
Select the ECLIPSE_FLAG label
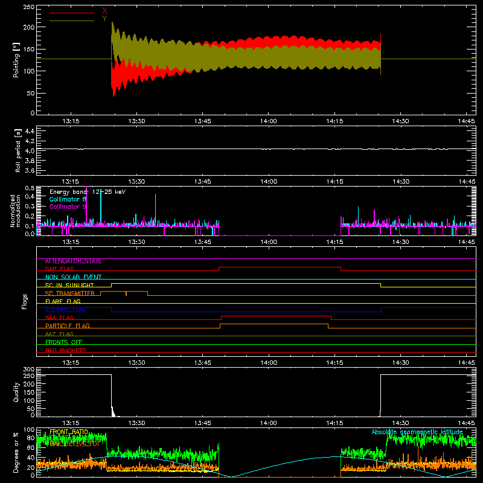[x=66, y=310]
